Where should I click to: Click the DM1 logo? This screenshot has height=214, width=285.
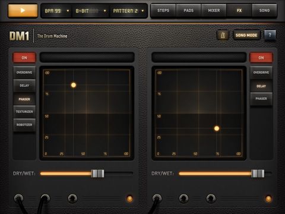tap(19, 36)
